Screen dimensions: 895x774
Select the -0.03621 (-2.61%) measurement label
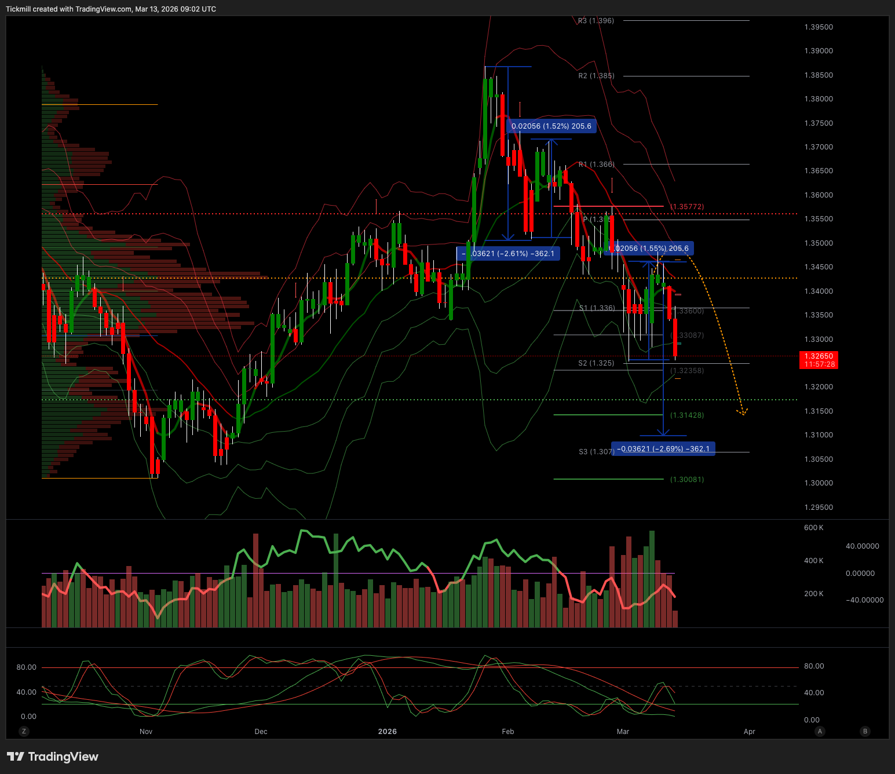[x=509, y=254]
